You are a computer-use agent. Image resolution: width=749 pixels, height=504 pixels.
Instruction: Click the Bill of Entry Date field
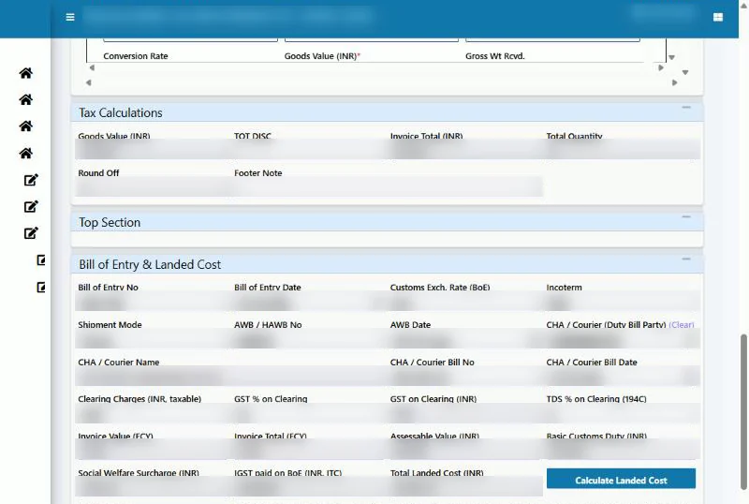[x=309, y=302]
